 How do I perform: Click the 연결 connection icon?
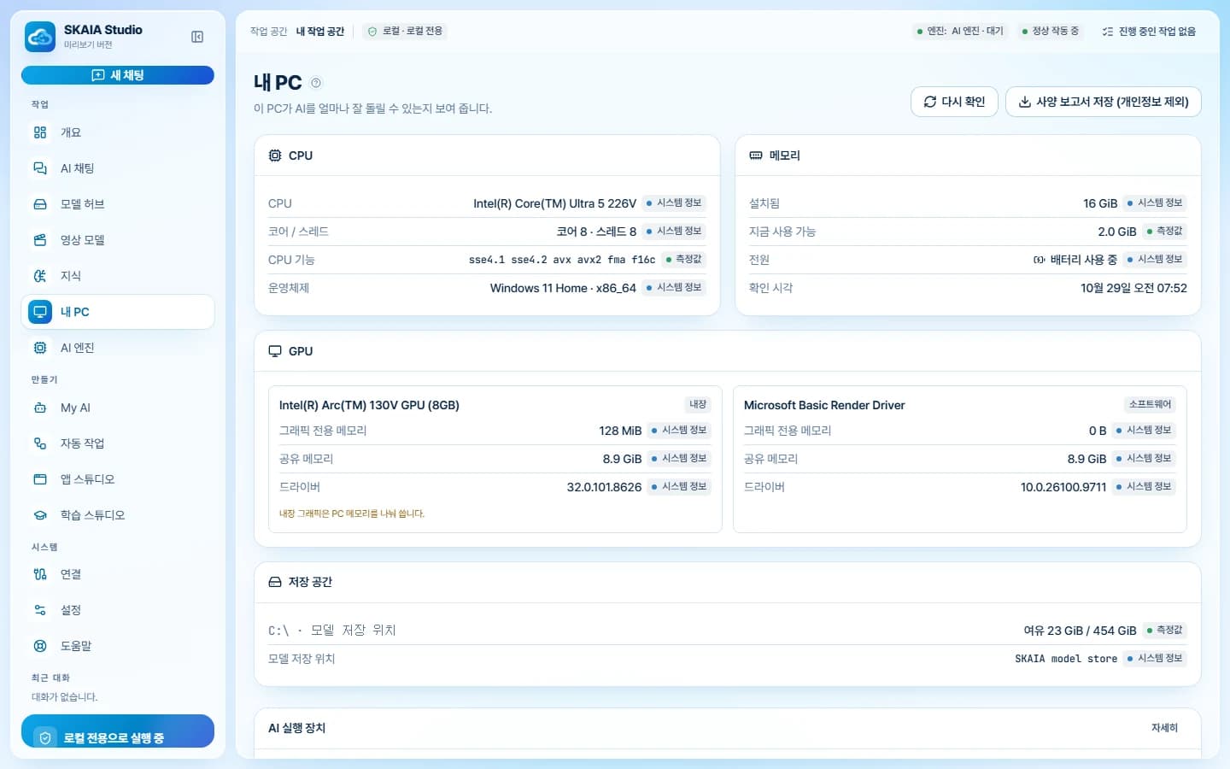click(x=40, y=574)
